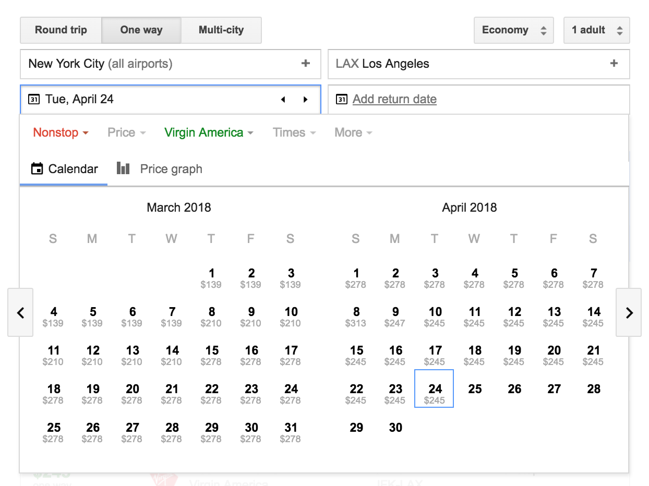This screenshot has height=486, width=649.
Task: Click the LAX Los Angeles destination field
Action: 464,64
